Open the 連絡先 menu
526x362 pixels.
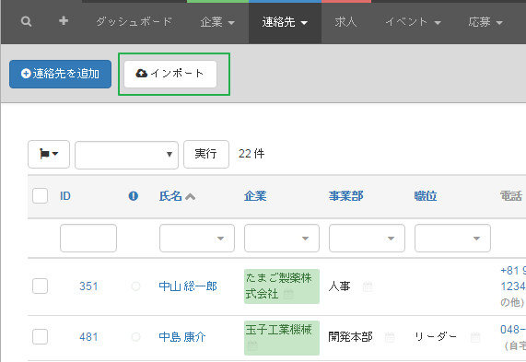[x=285, y=22]
